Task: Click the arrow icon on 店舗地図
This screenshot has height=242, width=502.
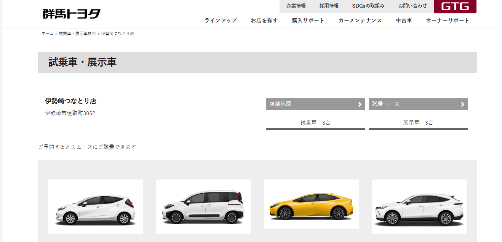Action: point(360,104)
